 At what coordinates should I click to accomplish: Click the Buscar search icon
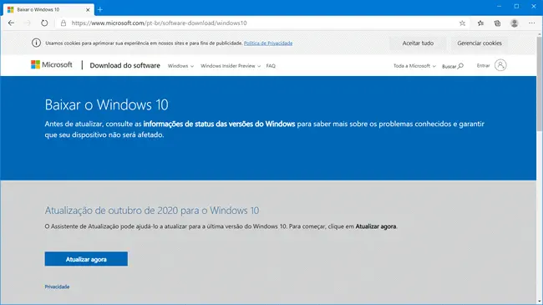pyautogui.click(x=460, y=66)
